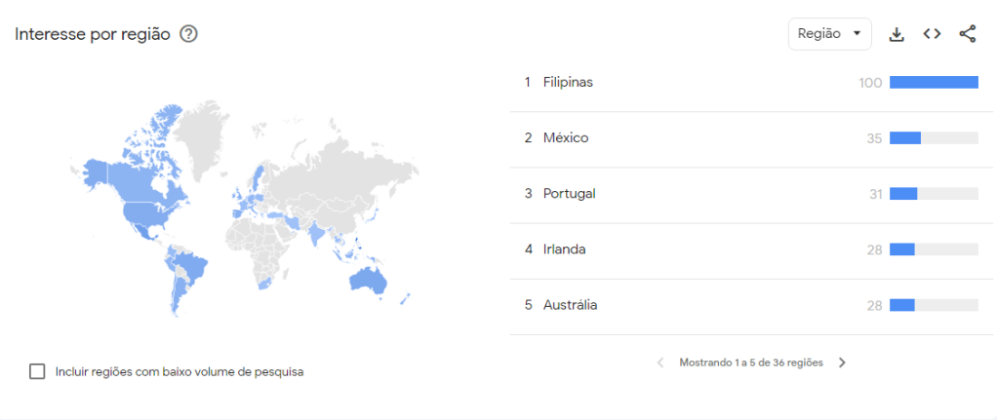Screen dimensions: 997x420
Task: Click the share icon
Action: pos(967,34)
